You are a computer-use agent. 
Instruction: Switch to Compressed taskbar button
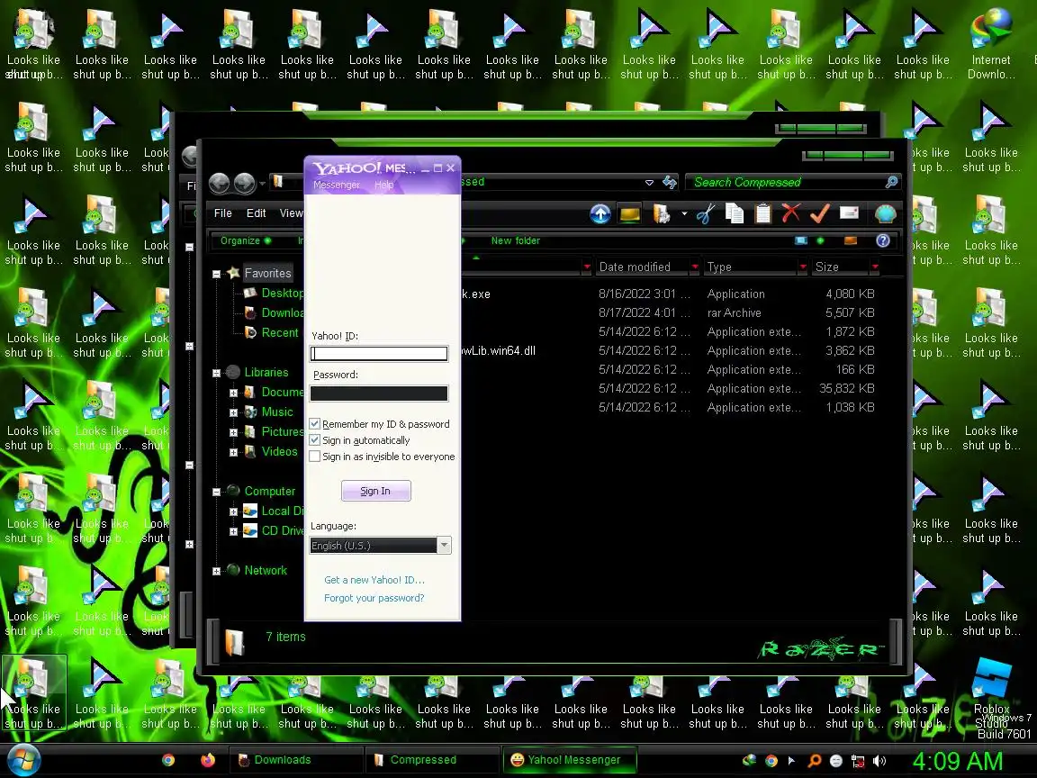click(x=431, y=759)
